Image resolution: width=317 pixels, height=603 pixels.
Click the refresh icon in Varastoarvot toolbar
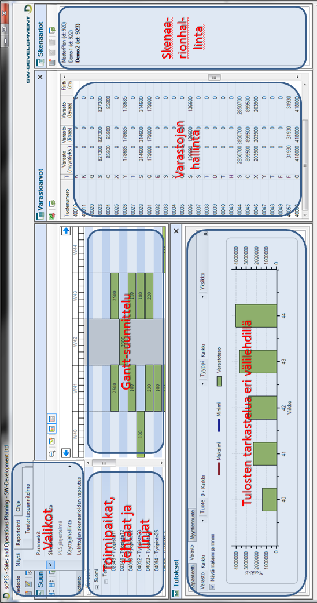point(52,204)
